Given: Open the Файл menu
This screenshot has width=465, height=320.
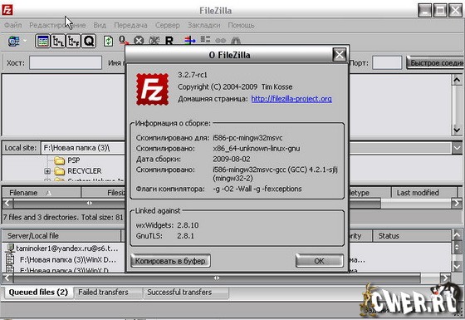Looking at the screenshot, I should [13, 25].
